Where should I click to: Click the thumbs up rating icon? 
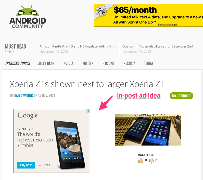tap(141, 161)
